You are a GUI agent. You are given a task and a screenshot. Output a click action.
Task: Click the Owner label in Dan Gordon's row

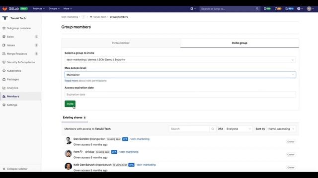(x=291, y=142)
